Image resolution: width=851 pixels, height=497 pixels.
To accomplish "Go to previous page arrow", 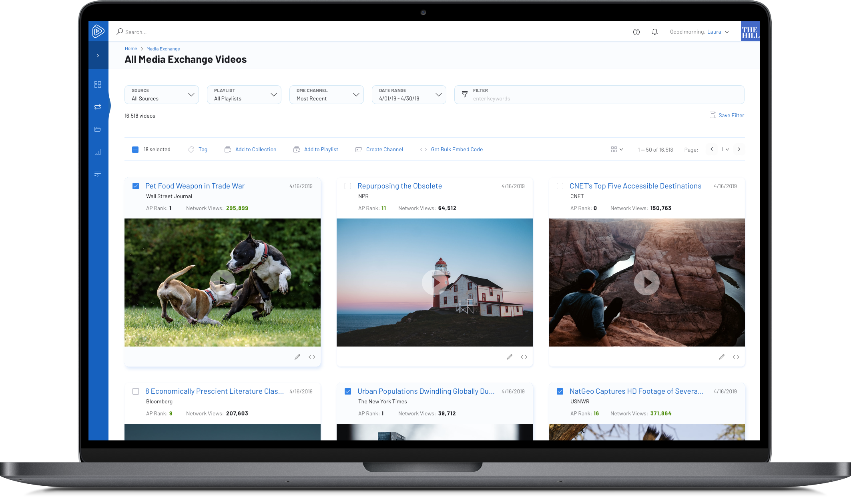I will [712, 149].
